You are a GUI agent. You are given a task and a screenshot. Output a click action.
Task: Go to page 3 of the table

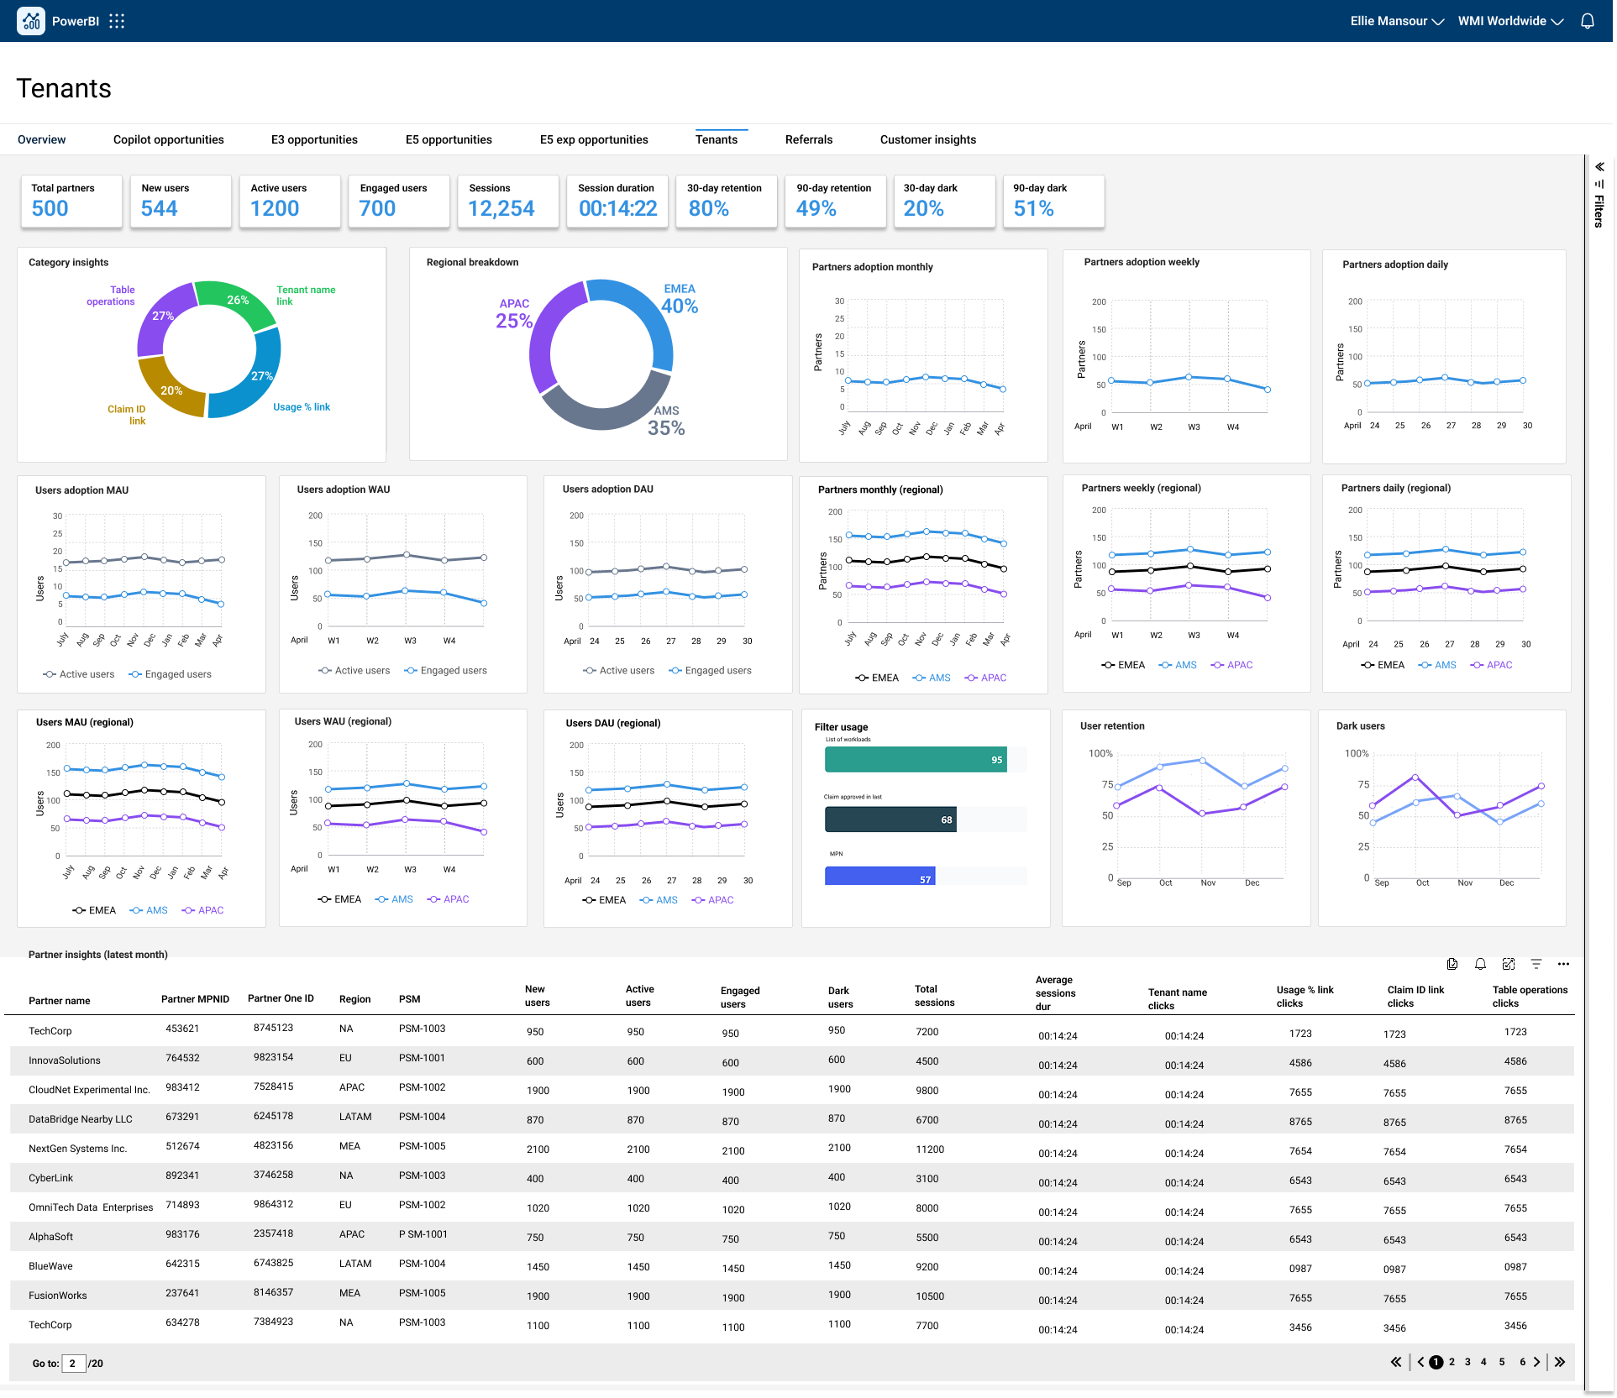(1467, 1362)
